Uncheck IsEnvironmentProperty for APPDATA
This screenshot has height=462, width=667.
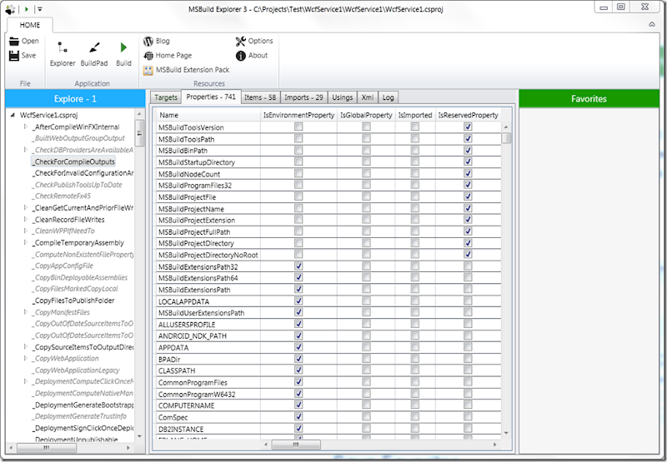click(x=298, y=347)
